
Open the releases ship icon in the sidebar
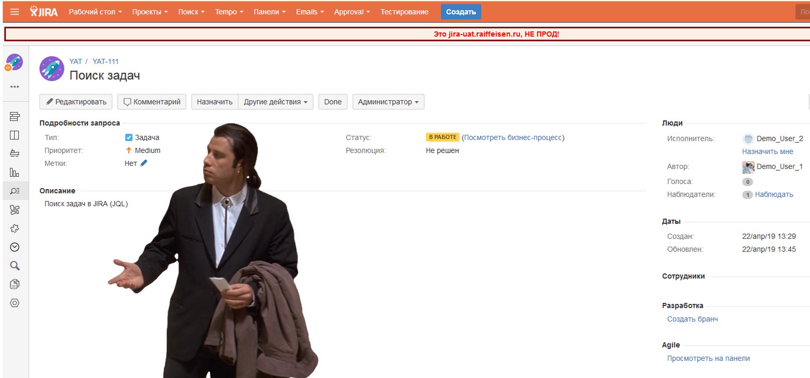15,153
